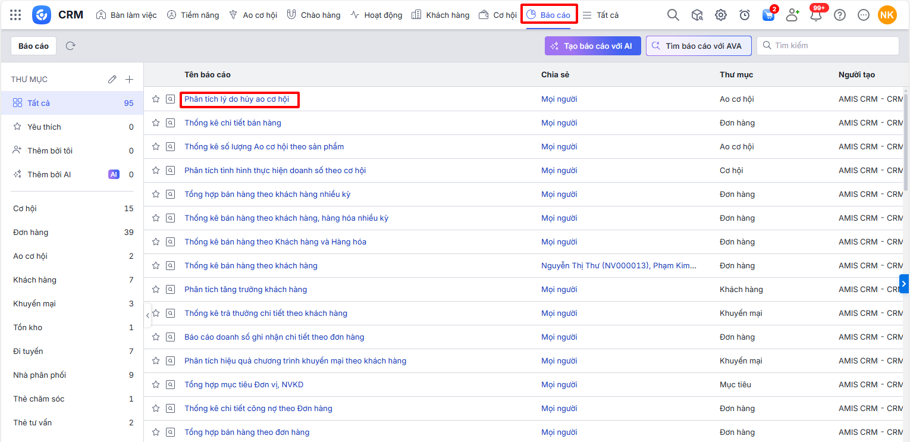Star the Phân tích lý do hủy report

(x=156, y=99)
